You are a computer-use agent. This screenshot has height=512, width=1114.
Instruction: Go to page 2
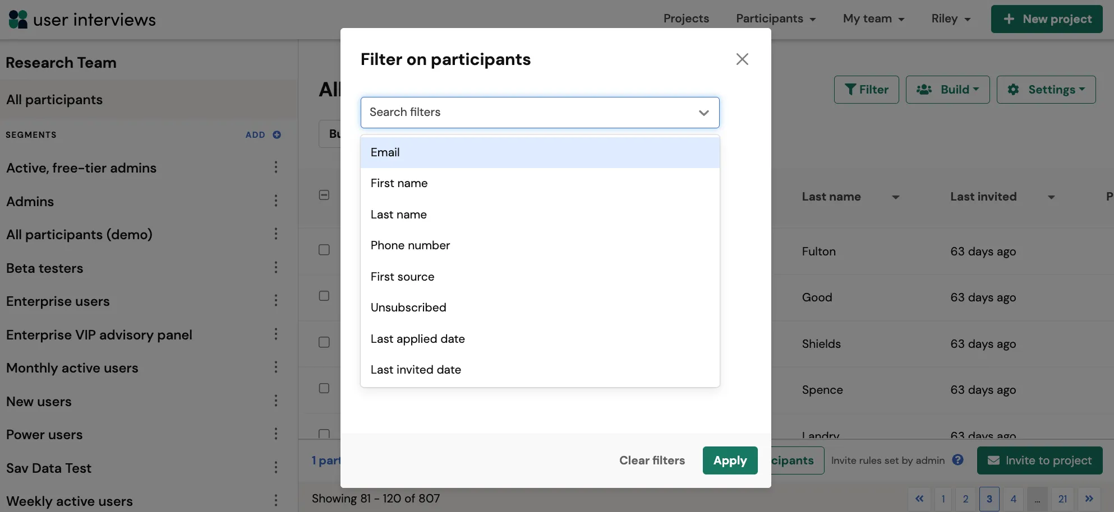[x=966, y=499]
